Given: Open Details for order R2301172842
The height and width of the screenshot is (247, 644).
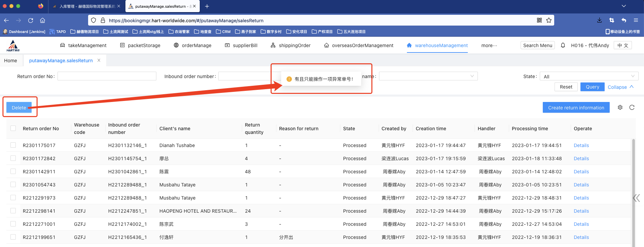Looking at the screenshot, I should point(581,158).
